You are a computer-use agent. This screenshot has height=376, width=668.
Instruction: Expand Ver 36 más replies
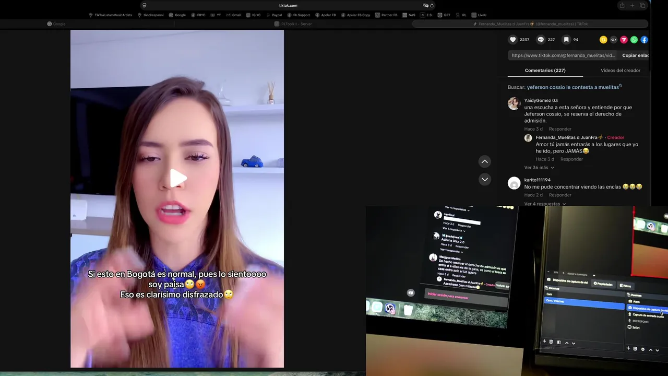pyautogui.click(x=539, y=168)
